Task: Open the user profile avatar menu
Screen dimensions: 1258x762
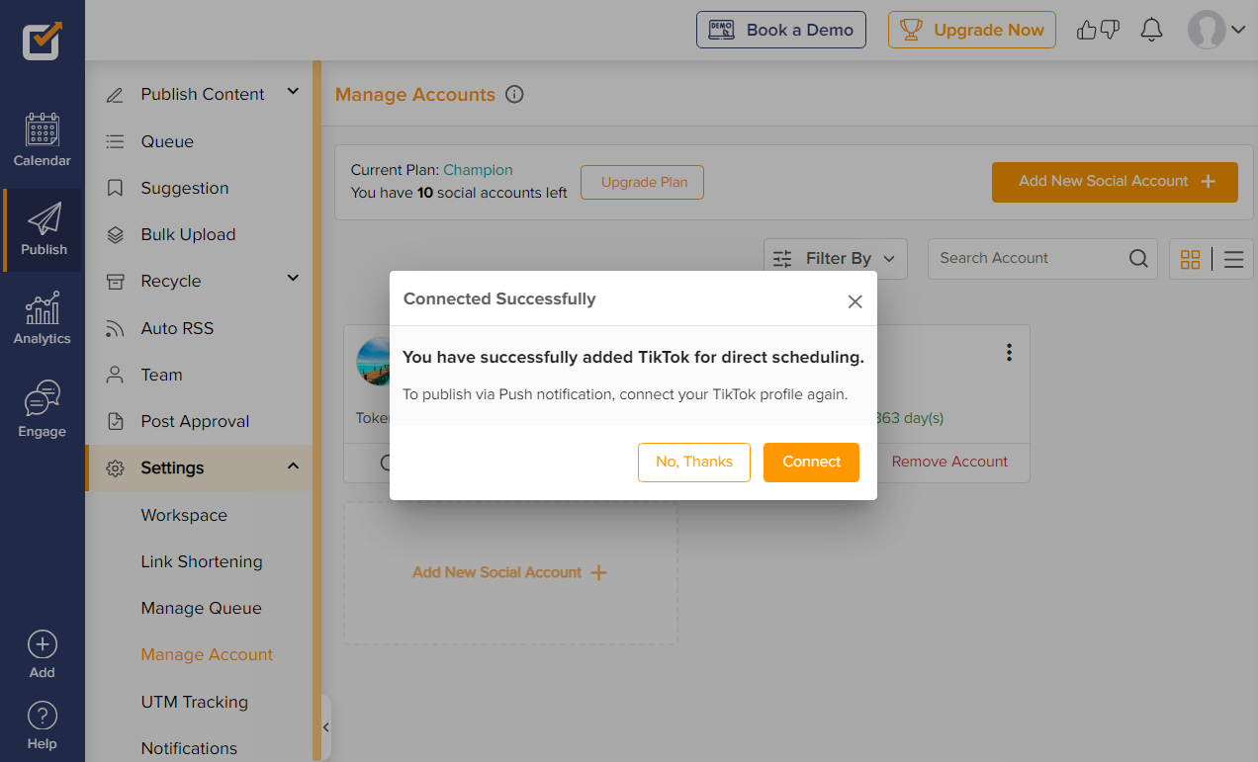Action: pyautogui.click(x=1215, y=30)
